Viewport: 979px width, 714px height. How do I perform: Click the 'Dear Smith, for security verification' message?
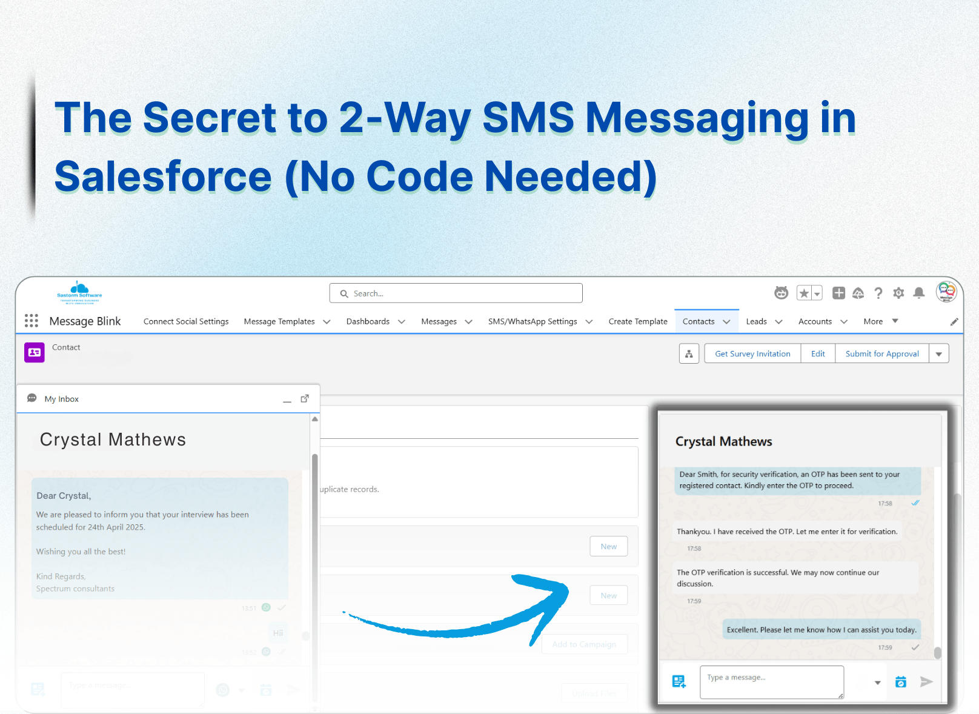[797, 480]
